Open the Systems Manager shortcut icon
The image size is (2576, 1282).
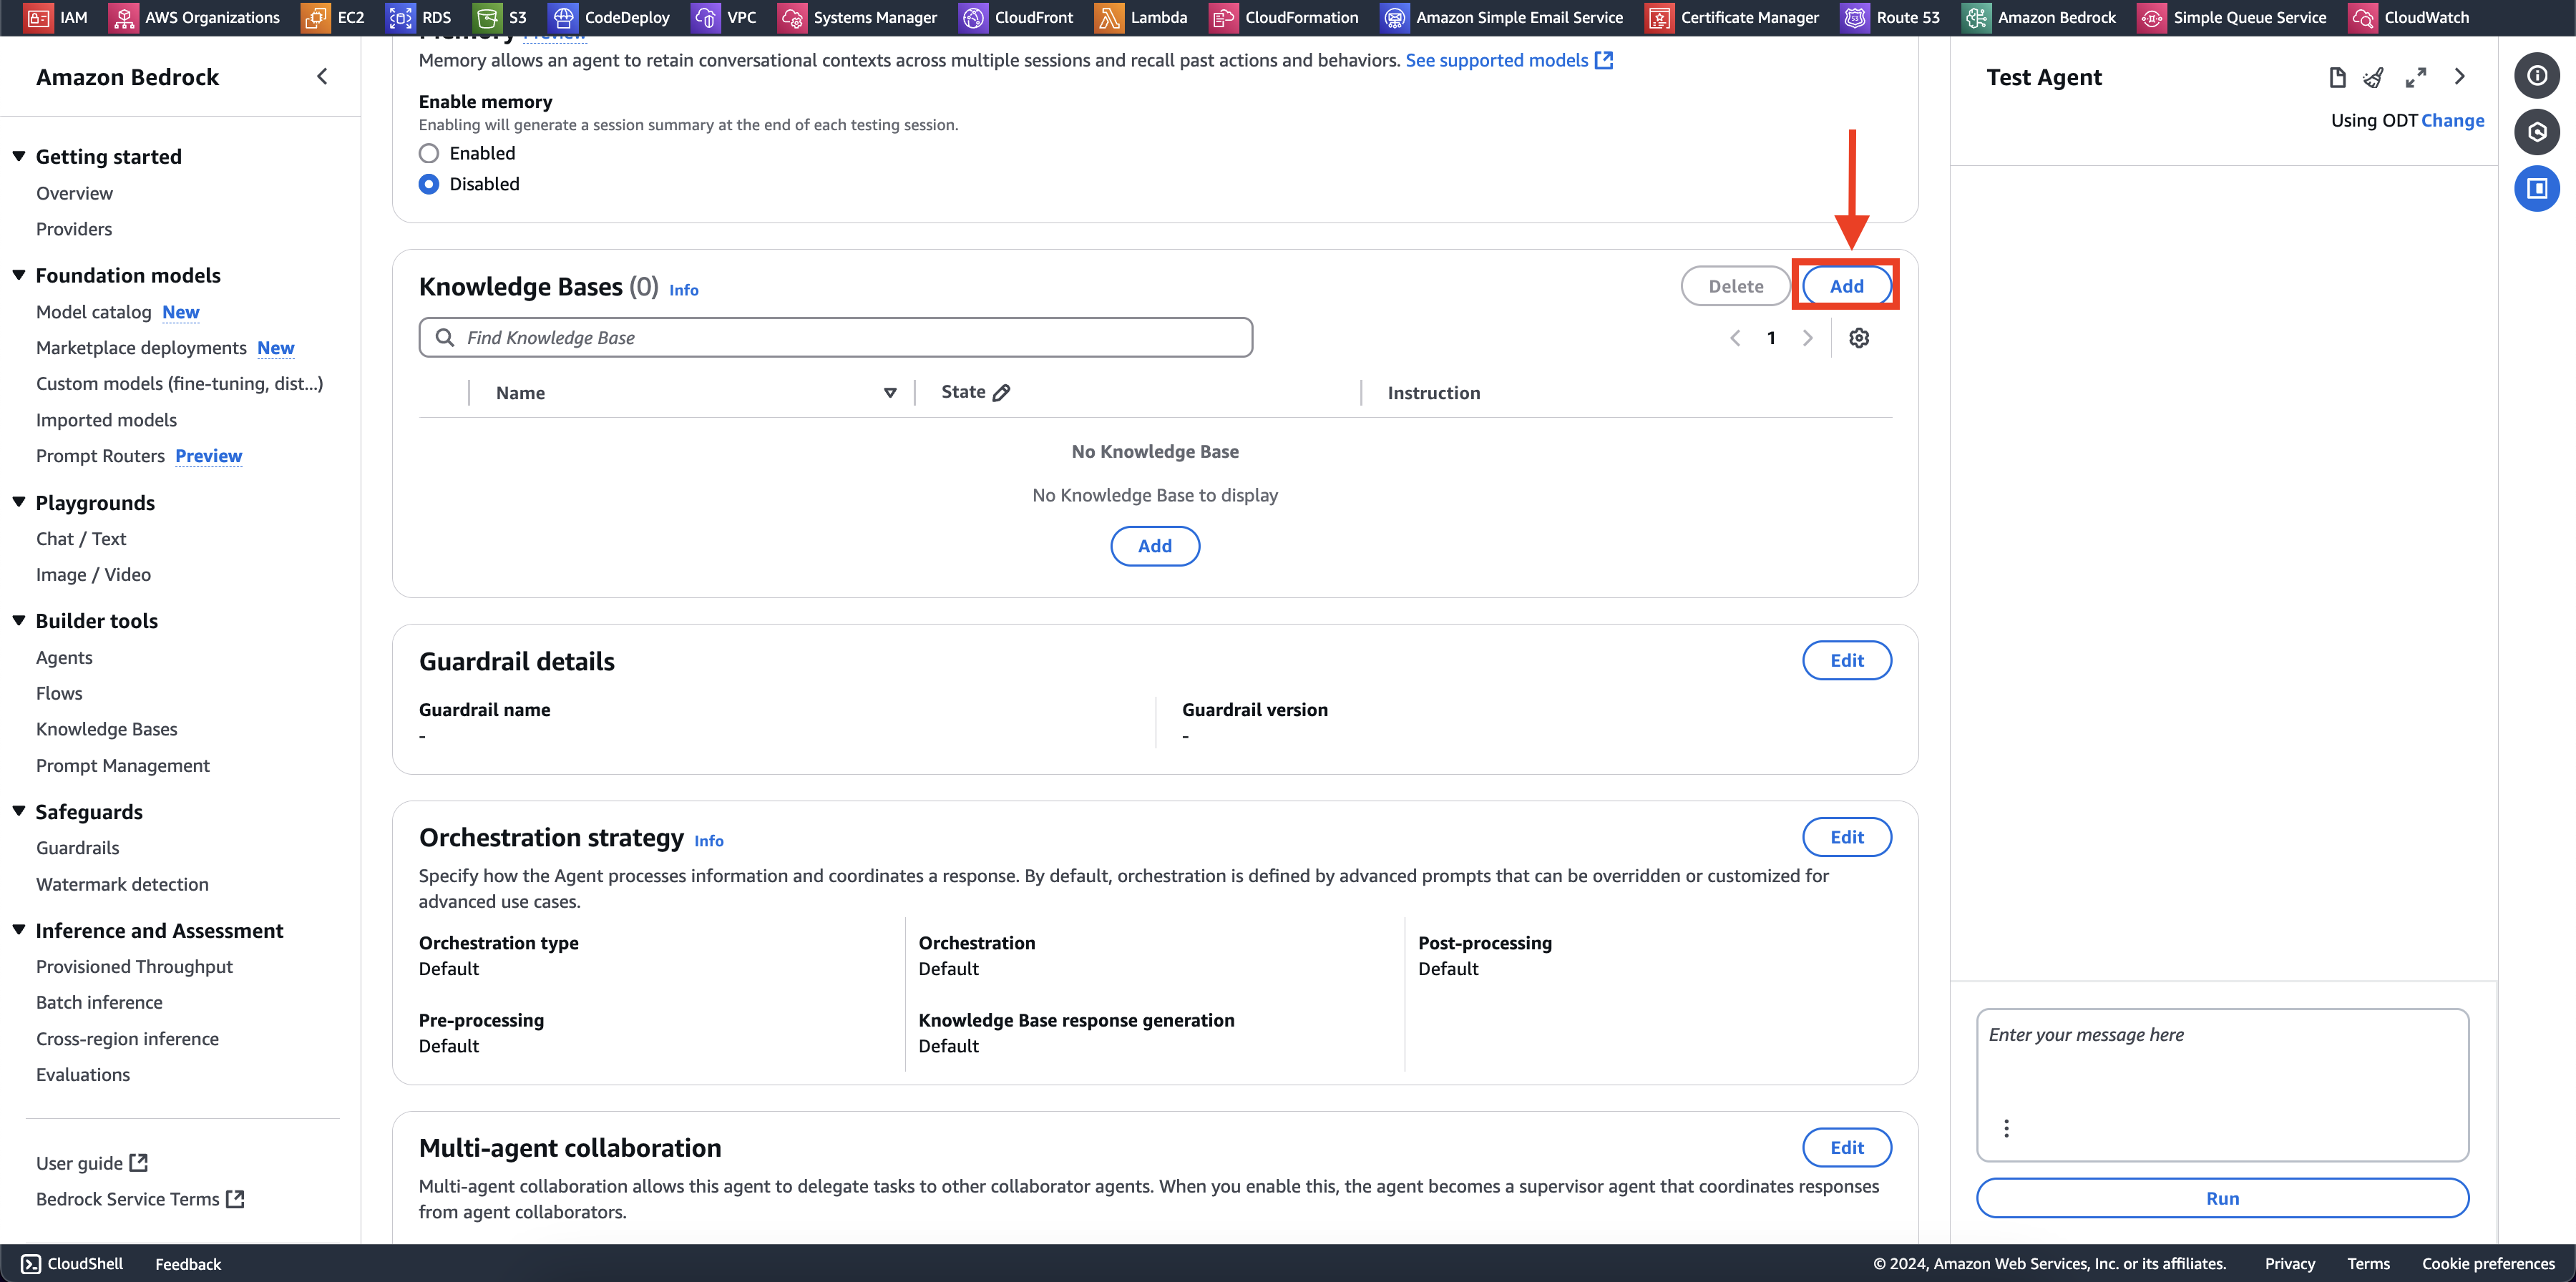coord(792,17)
